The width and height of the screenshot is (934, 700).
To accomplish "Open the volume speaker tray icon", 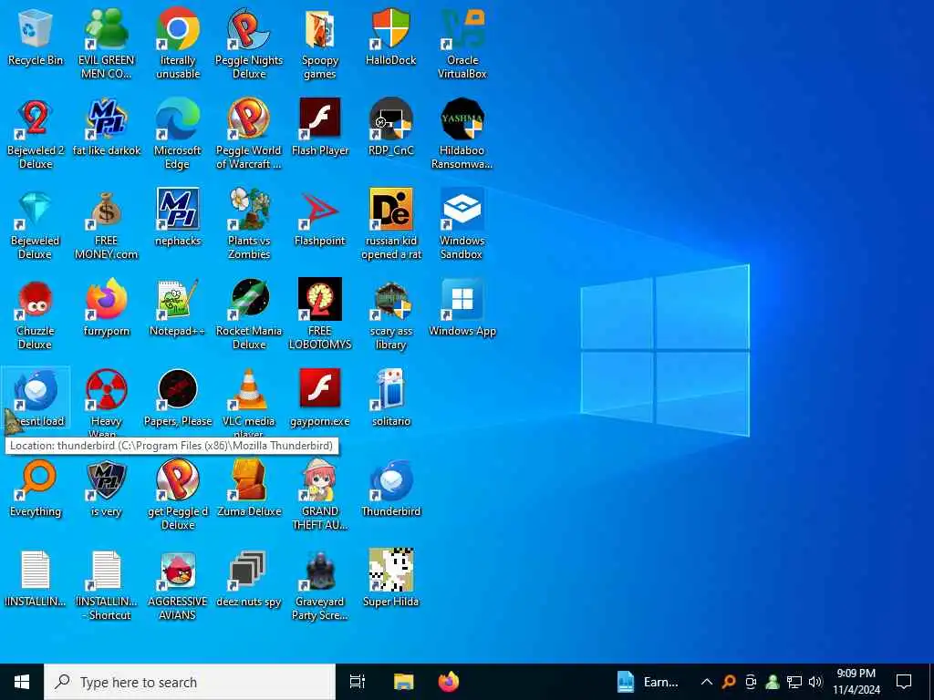I will [815, 682].
